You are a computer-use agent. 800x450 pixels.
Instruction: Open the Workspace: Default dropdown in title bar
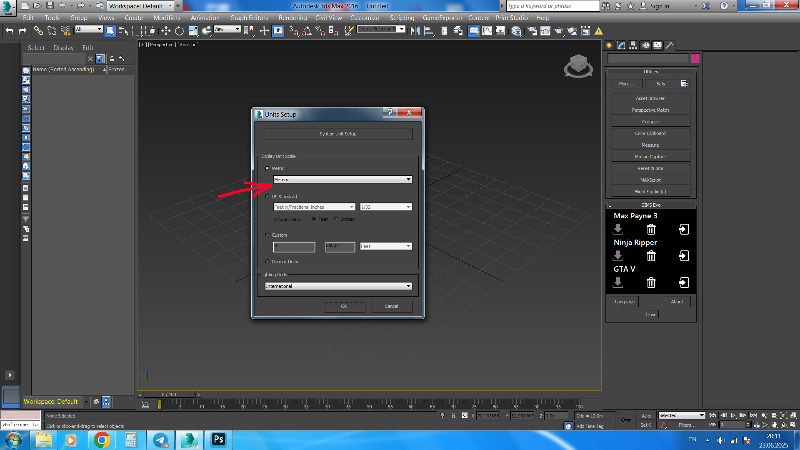point(140,6)
